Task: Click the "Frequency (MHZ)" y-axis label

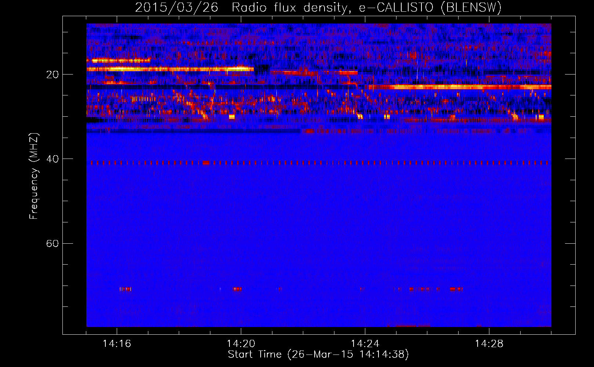Action: [x=34, y=176]
